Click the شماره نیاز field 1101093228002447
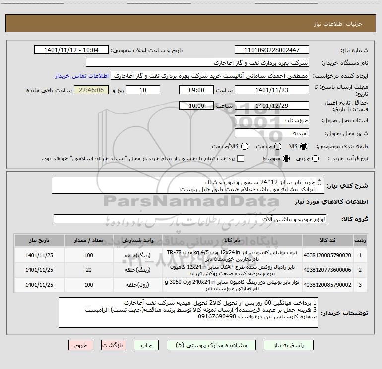 coord(272,50)
